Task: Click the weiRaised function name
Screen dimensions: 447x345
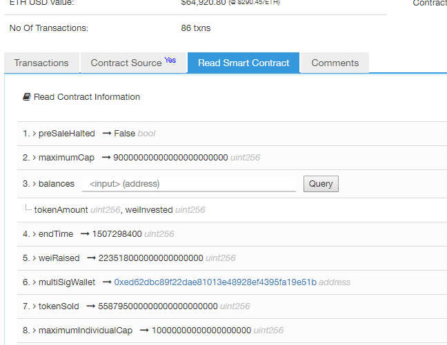Action: (59, 258)
